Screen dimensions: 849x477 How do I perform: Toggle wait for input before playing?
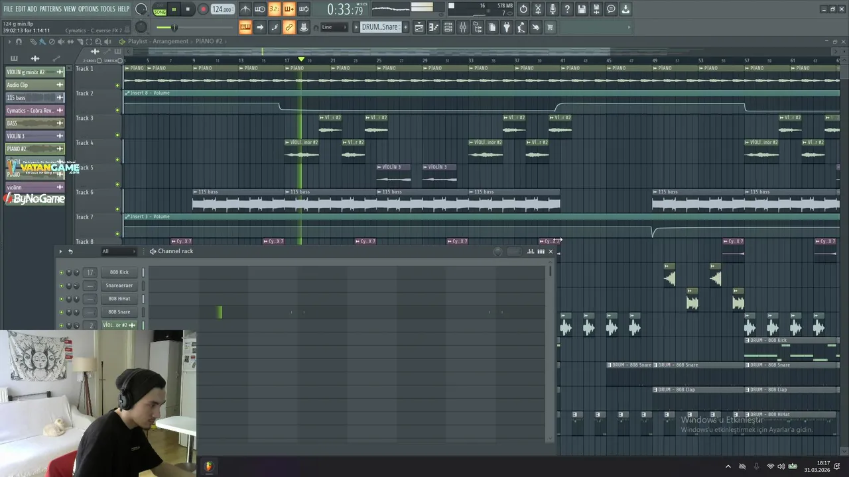click(260, 9)
